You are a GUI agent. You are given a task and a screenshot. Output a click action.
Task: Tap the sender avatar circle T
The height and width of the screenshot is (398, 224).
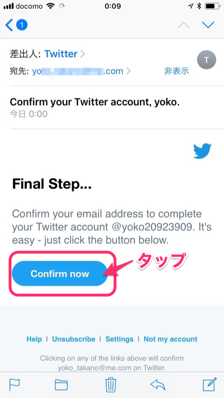pos(207,60)
